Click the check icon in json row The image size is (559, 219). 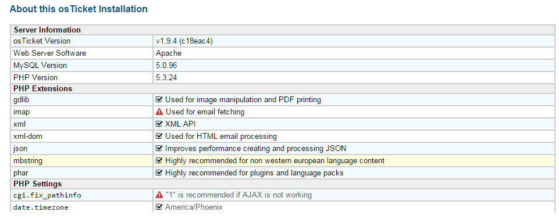pyautogui.click(x=159, y=148)
